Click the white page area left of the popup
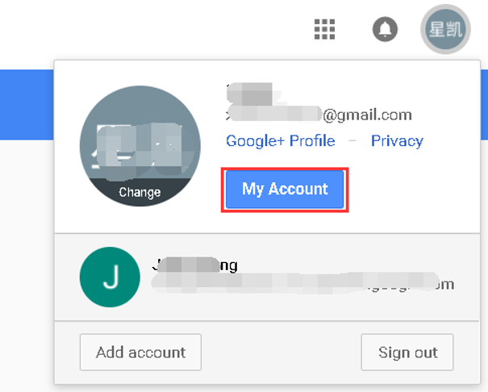 (x=24, y=242)
